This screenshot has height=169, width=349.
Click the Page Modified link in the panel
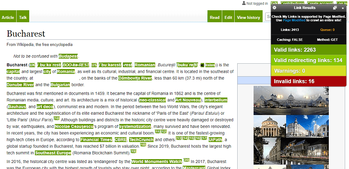tap(294, 20)
